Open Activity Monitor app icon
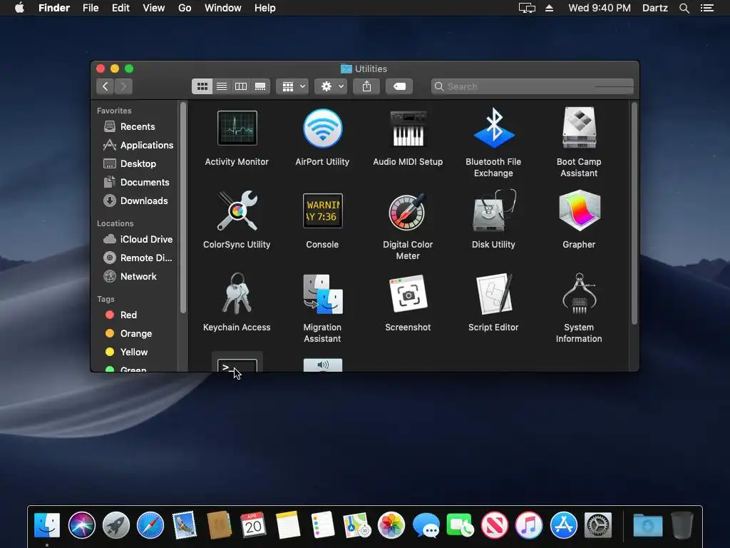Image resolution: width=730 pixels, height=548 pixels. pos(237,128)
